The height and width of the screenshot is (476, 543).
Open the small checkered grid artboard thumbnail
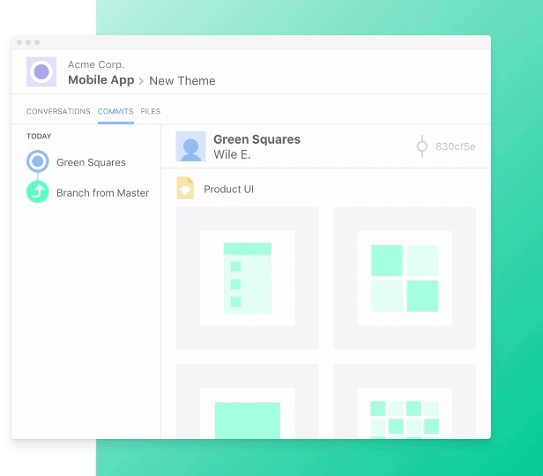(x=405, y=401)
